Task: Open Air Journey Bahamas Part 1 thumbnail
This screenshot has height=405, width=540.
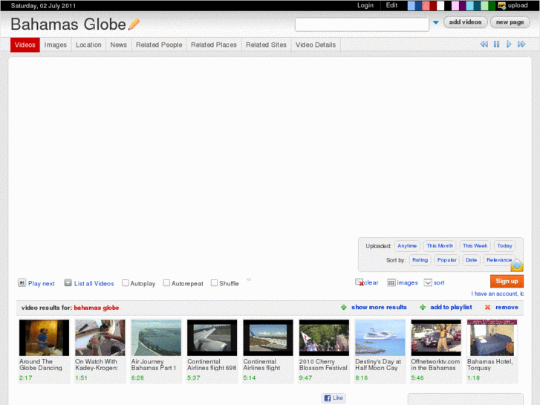Action: (156, 337)
